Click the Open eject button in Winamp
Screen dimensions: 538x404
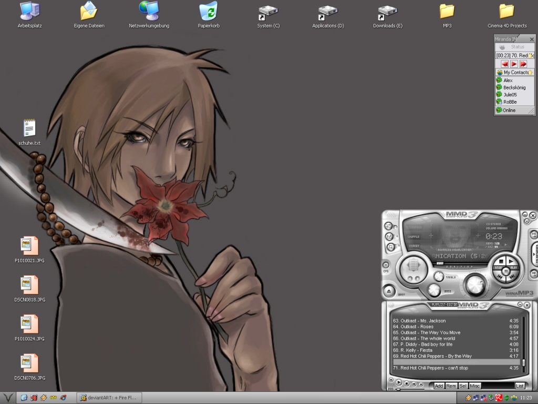click(388, 290)
